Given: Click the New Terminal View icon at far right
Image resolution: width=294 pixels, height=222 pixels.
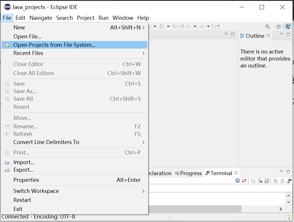Looking at the screenshot, I should [289, 181].
